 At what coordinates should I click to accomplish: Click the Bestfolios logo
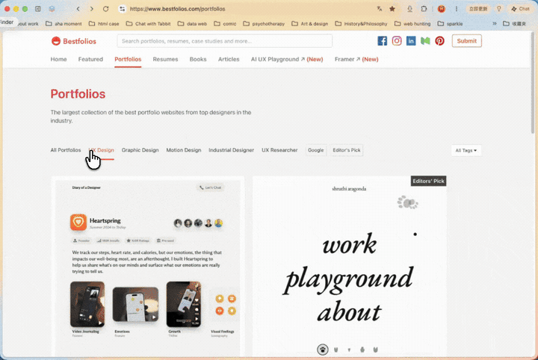point(74,41)
